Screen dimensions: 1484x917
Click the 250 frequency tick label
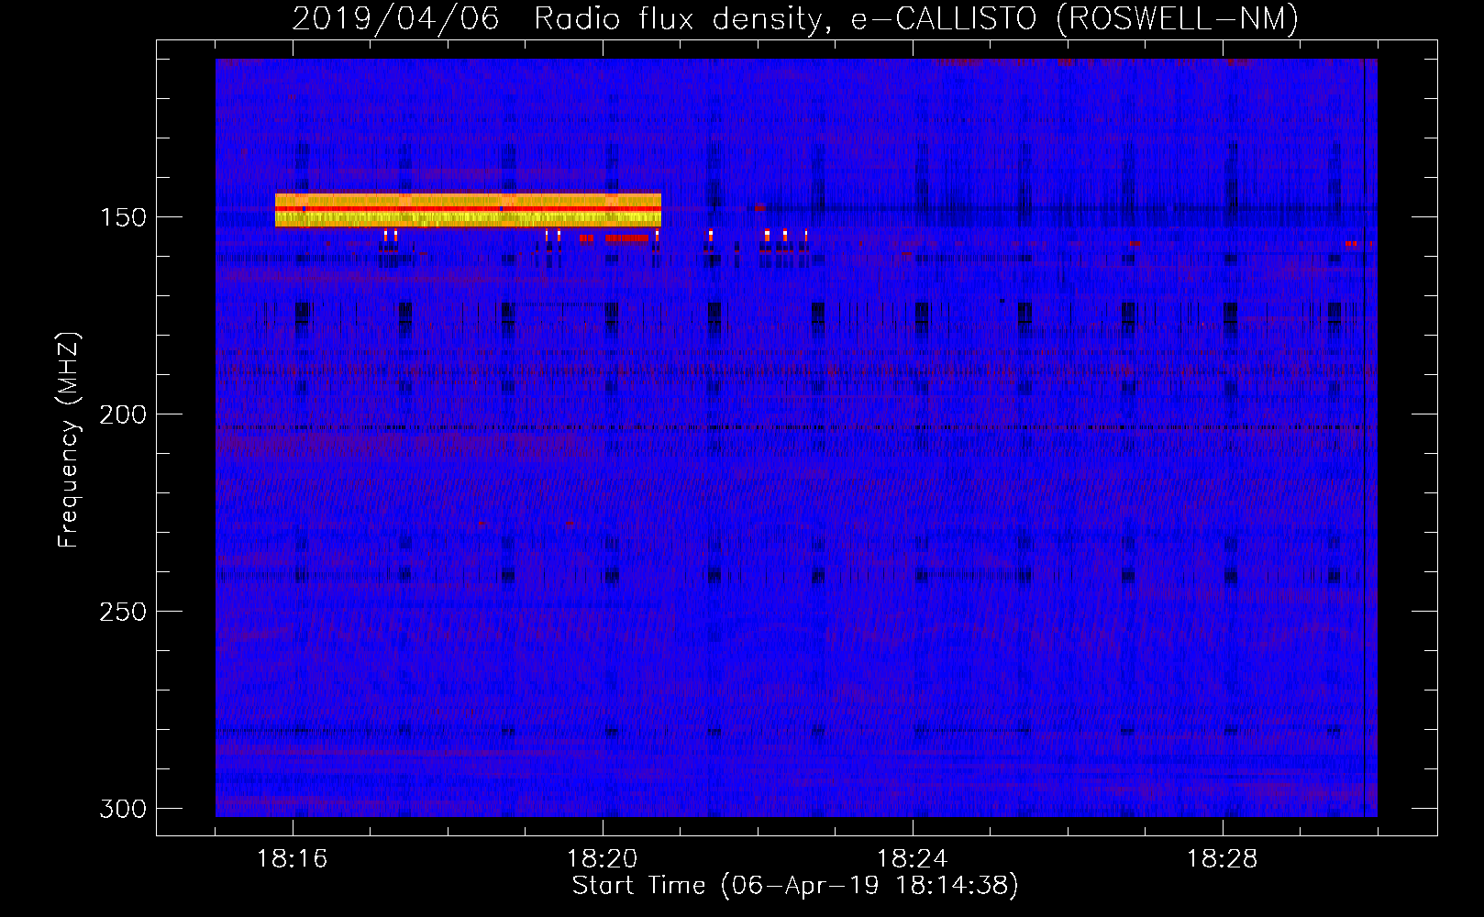pyautogui.click(x=123, y=612)
